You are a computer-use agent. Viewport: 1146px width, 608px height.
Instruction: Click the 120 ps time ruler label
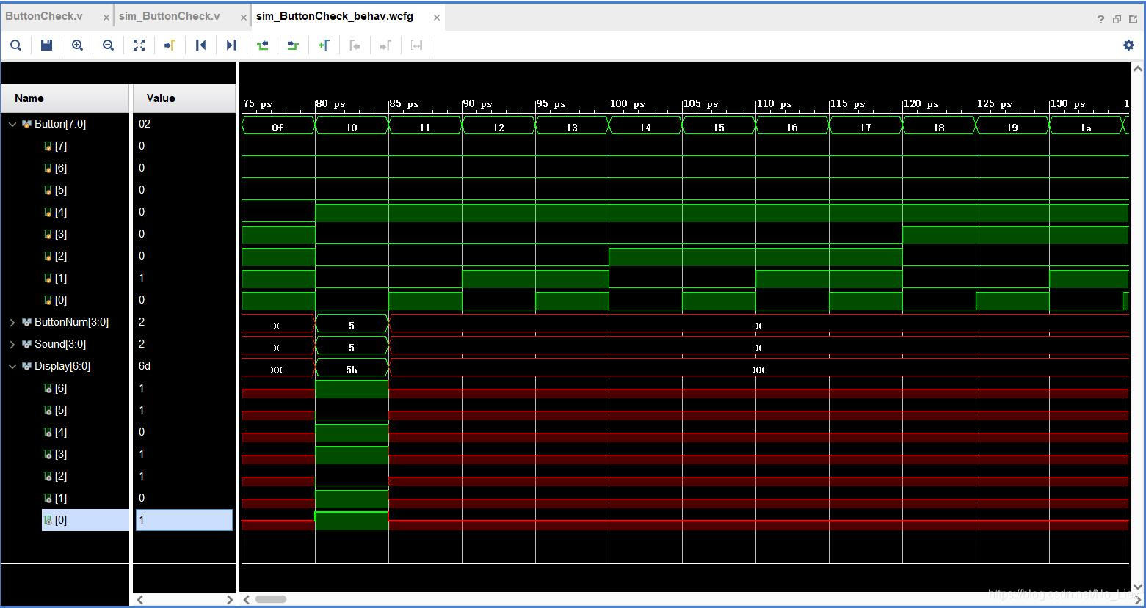point(921,104)
